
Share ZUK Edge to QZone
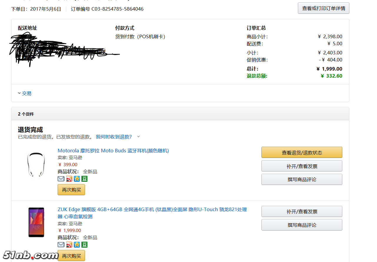pyautogui.click(x=77, y=245)
